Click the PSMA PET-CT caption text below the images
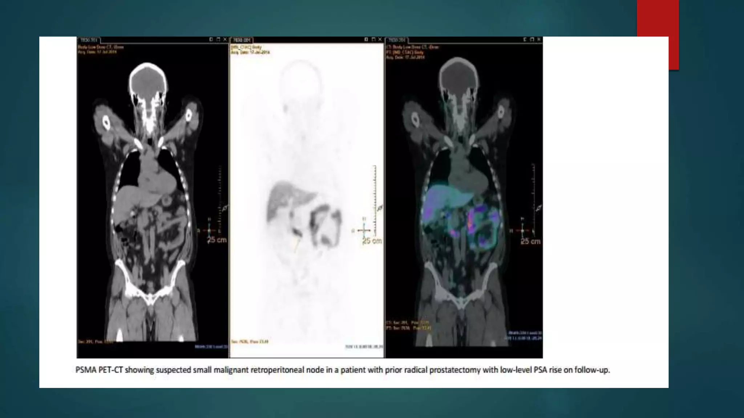 343,370
